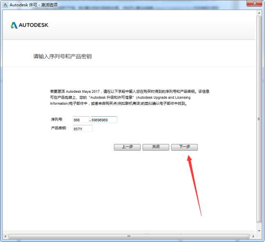265x242 pixels.
Task: Click the 产品密钥 label
Action: pos(59,128)
